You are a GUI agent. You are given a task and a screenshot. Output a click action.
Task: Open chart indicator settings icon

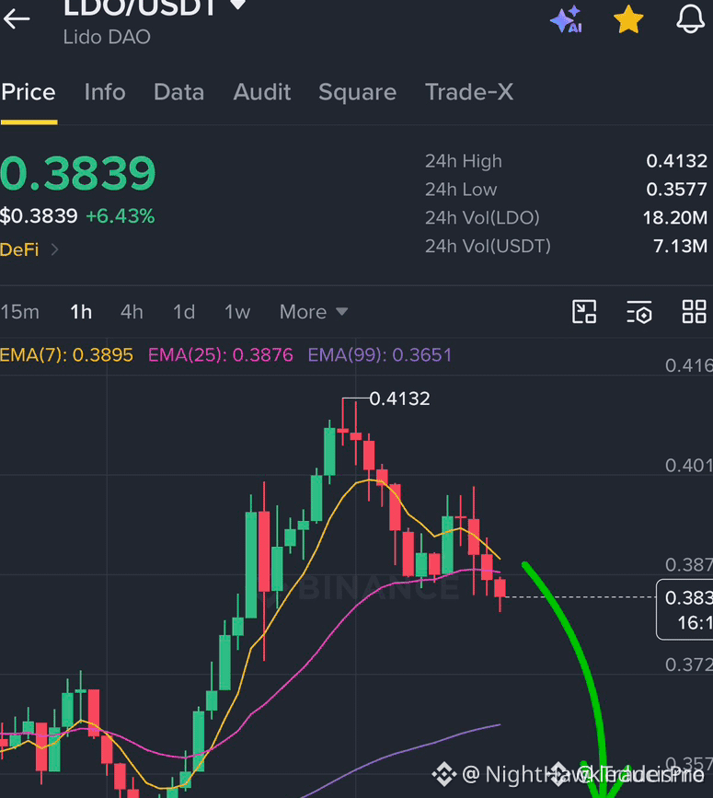tap(639, 311)
